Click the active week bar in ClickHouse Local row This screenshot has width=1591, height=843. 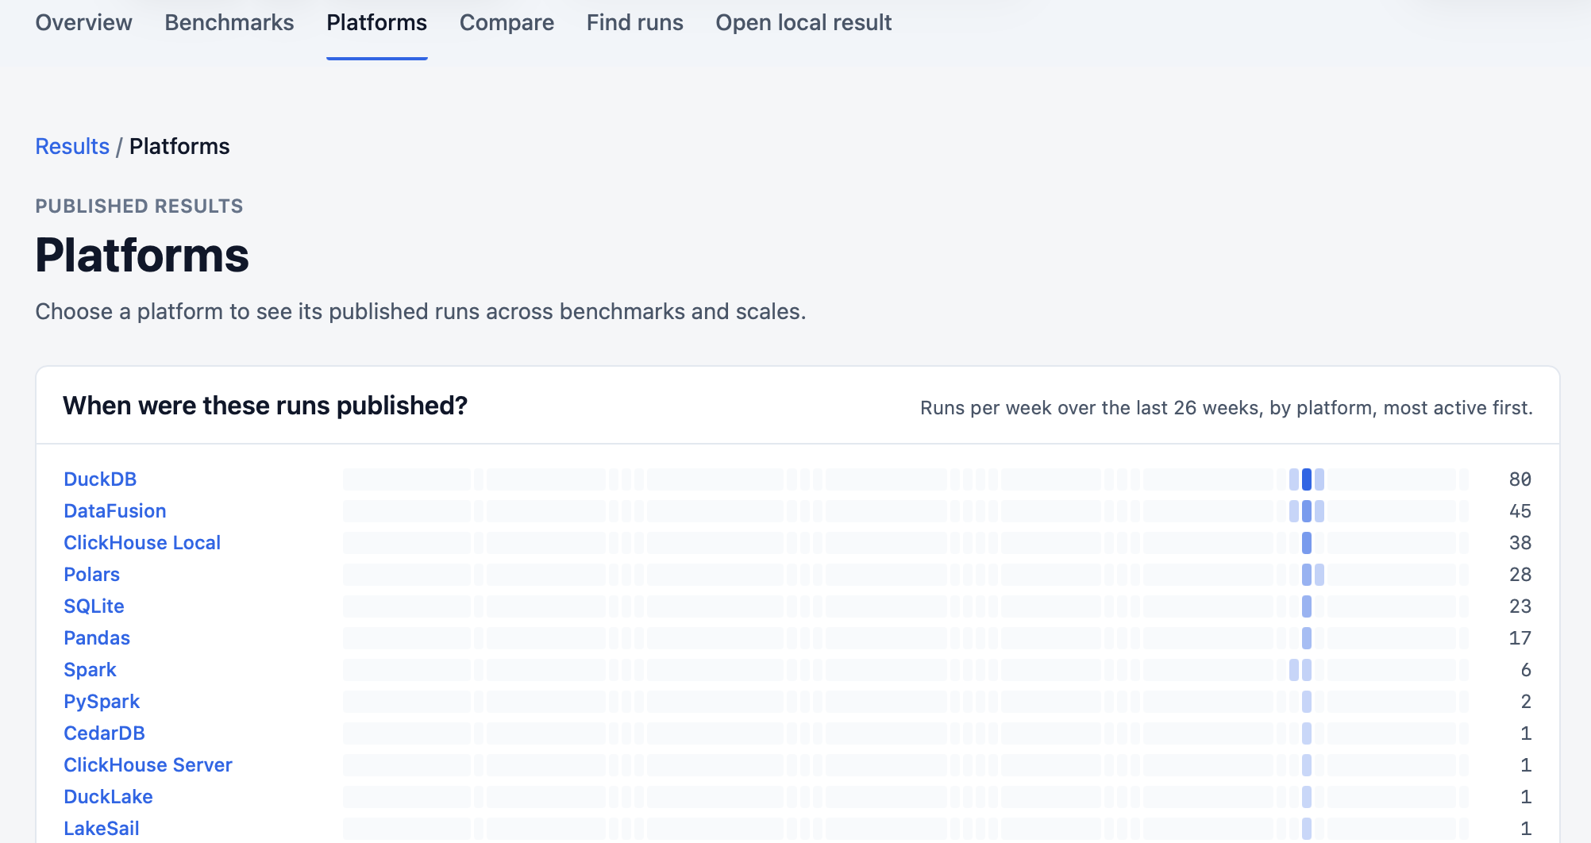tap(1307, 543)
